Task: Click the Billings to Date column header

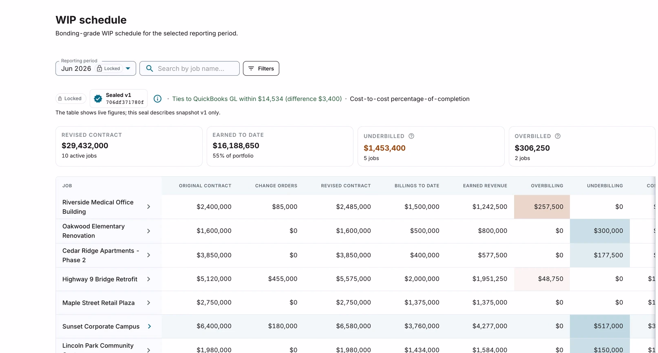Action: pyautogui.click(x=417, y=186)
